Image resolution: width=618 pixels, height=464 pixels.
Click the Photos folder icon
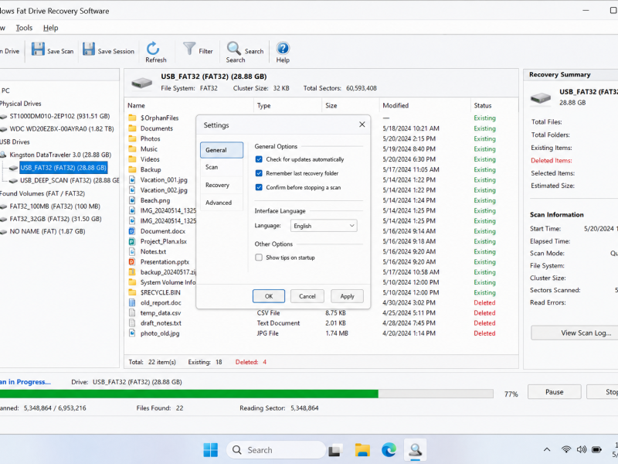coord(132,138)
